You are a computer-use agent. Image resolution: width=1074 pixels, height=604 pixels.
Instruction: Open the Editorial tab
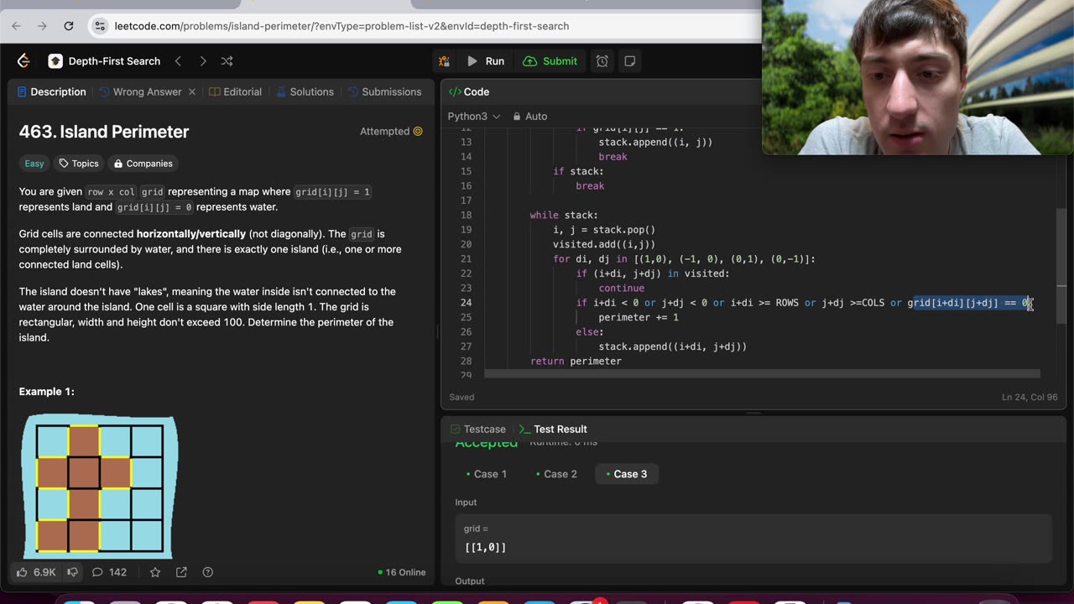(x=235, y=91)
